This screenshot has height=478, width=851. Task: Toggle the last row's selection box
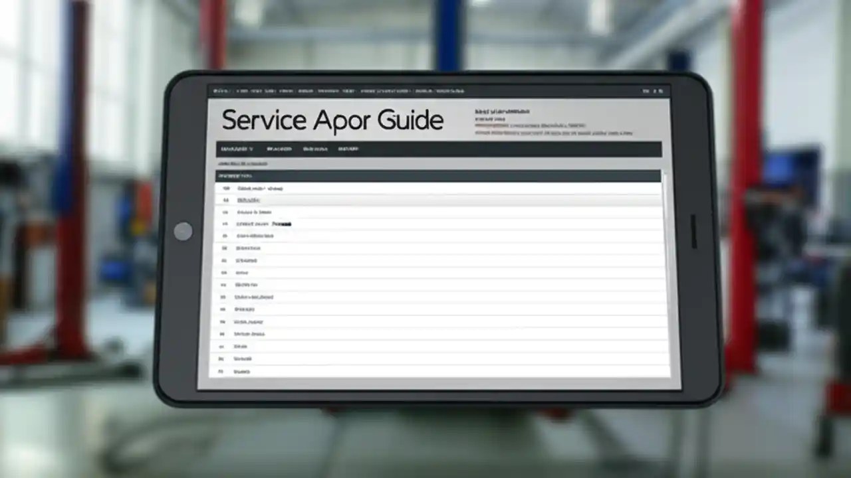(x=221, y=371)
